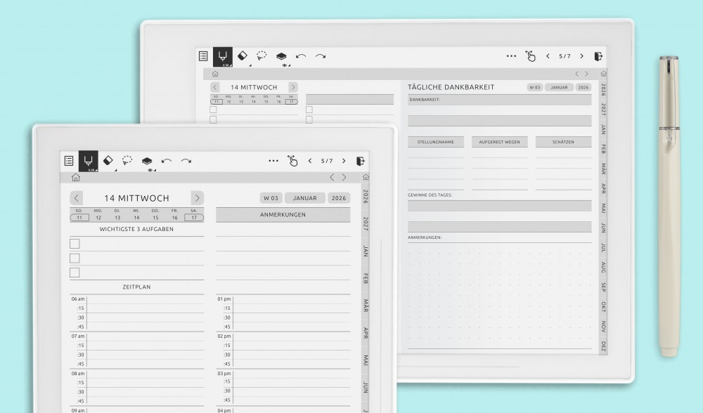Tick the second Wichtigste 3 Aufgaben checkbox
The height and width of the screenshot is (413, 703).
pyautogui.click(x=75, y=258)
